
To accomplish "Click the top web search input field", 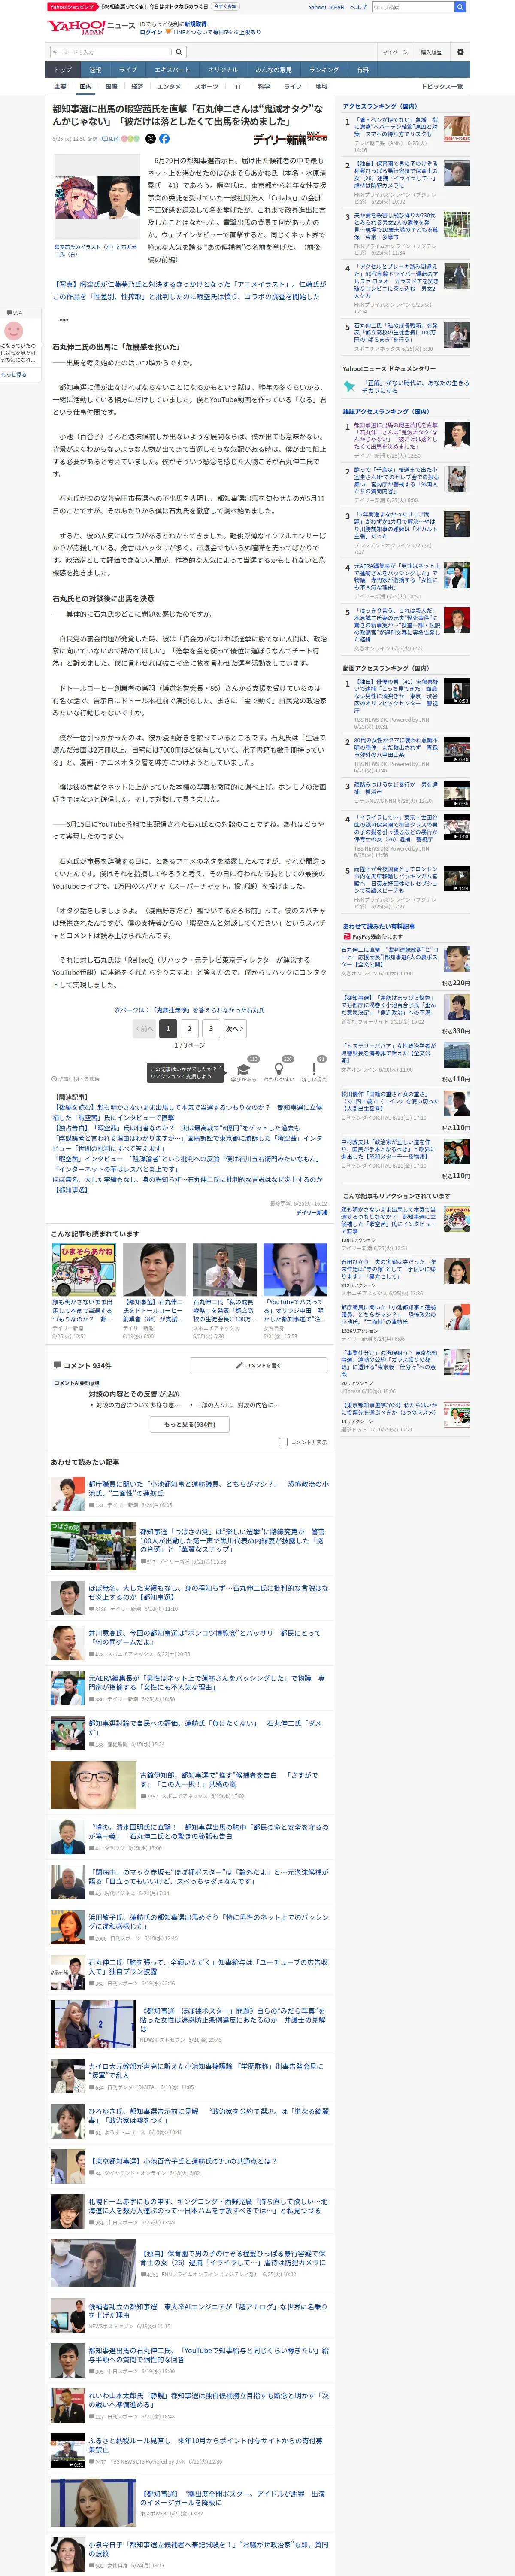I will pyautogui.click(x=412, y=6).
